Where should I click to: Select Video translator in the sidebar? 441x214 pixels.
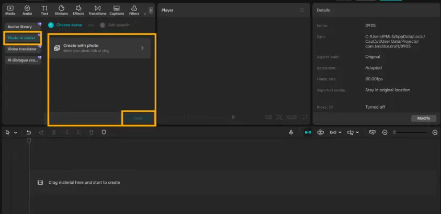click(22, 49)
